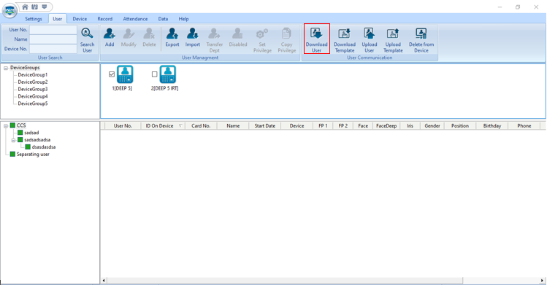The height and width of the screenshot is (285, 547).
Task: Click the Copy Privilege icon
Action: pos(286,34)
